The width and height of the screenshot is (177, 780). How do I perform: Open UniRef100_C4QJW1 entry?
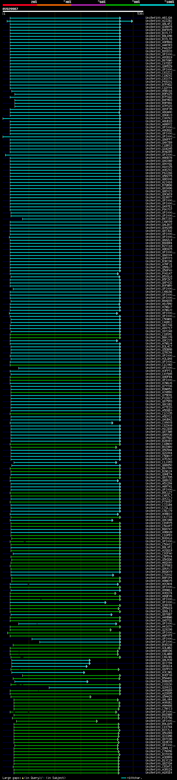[159, 657]
